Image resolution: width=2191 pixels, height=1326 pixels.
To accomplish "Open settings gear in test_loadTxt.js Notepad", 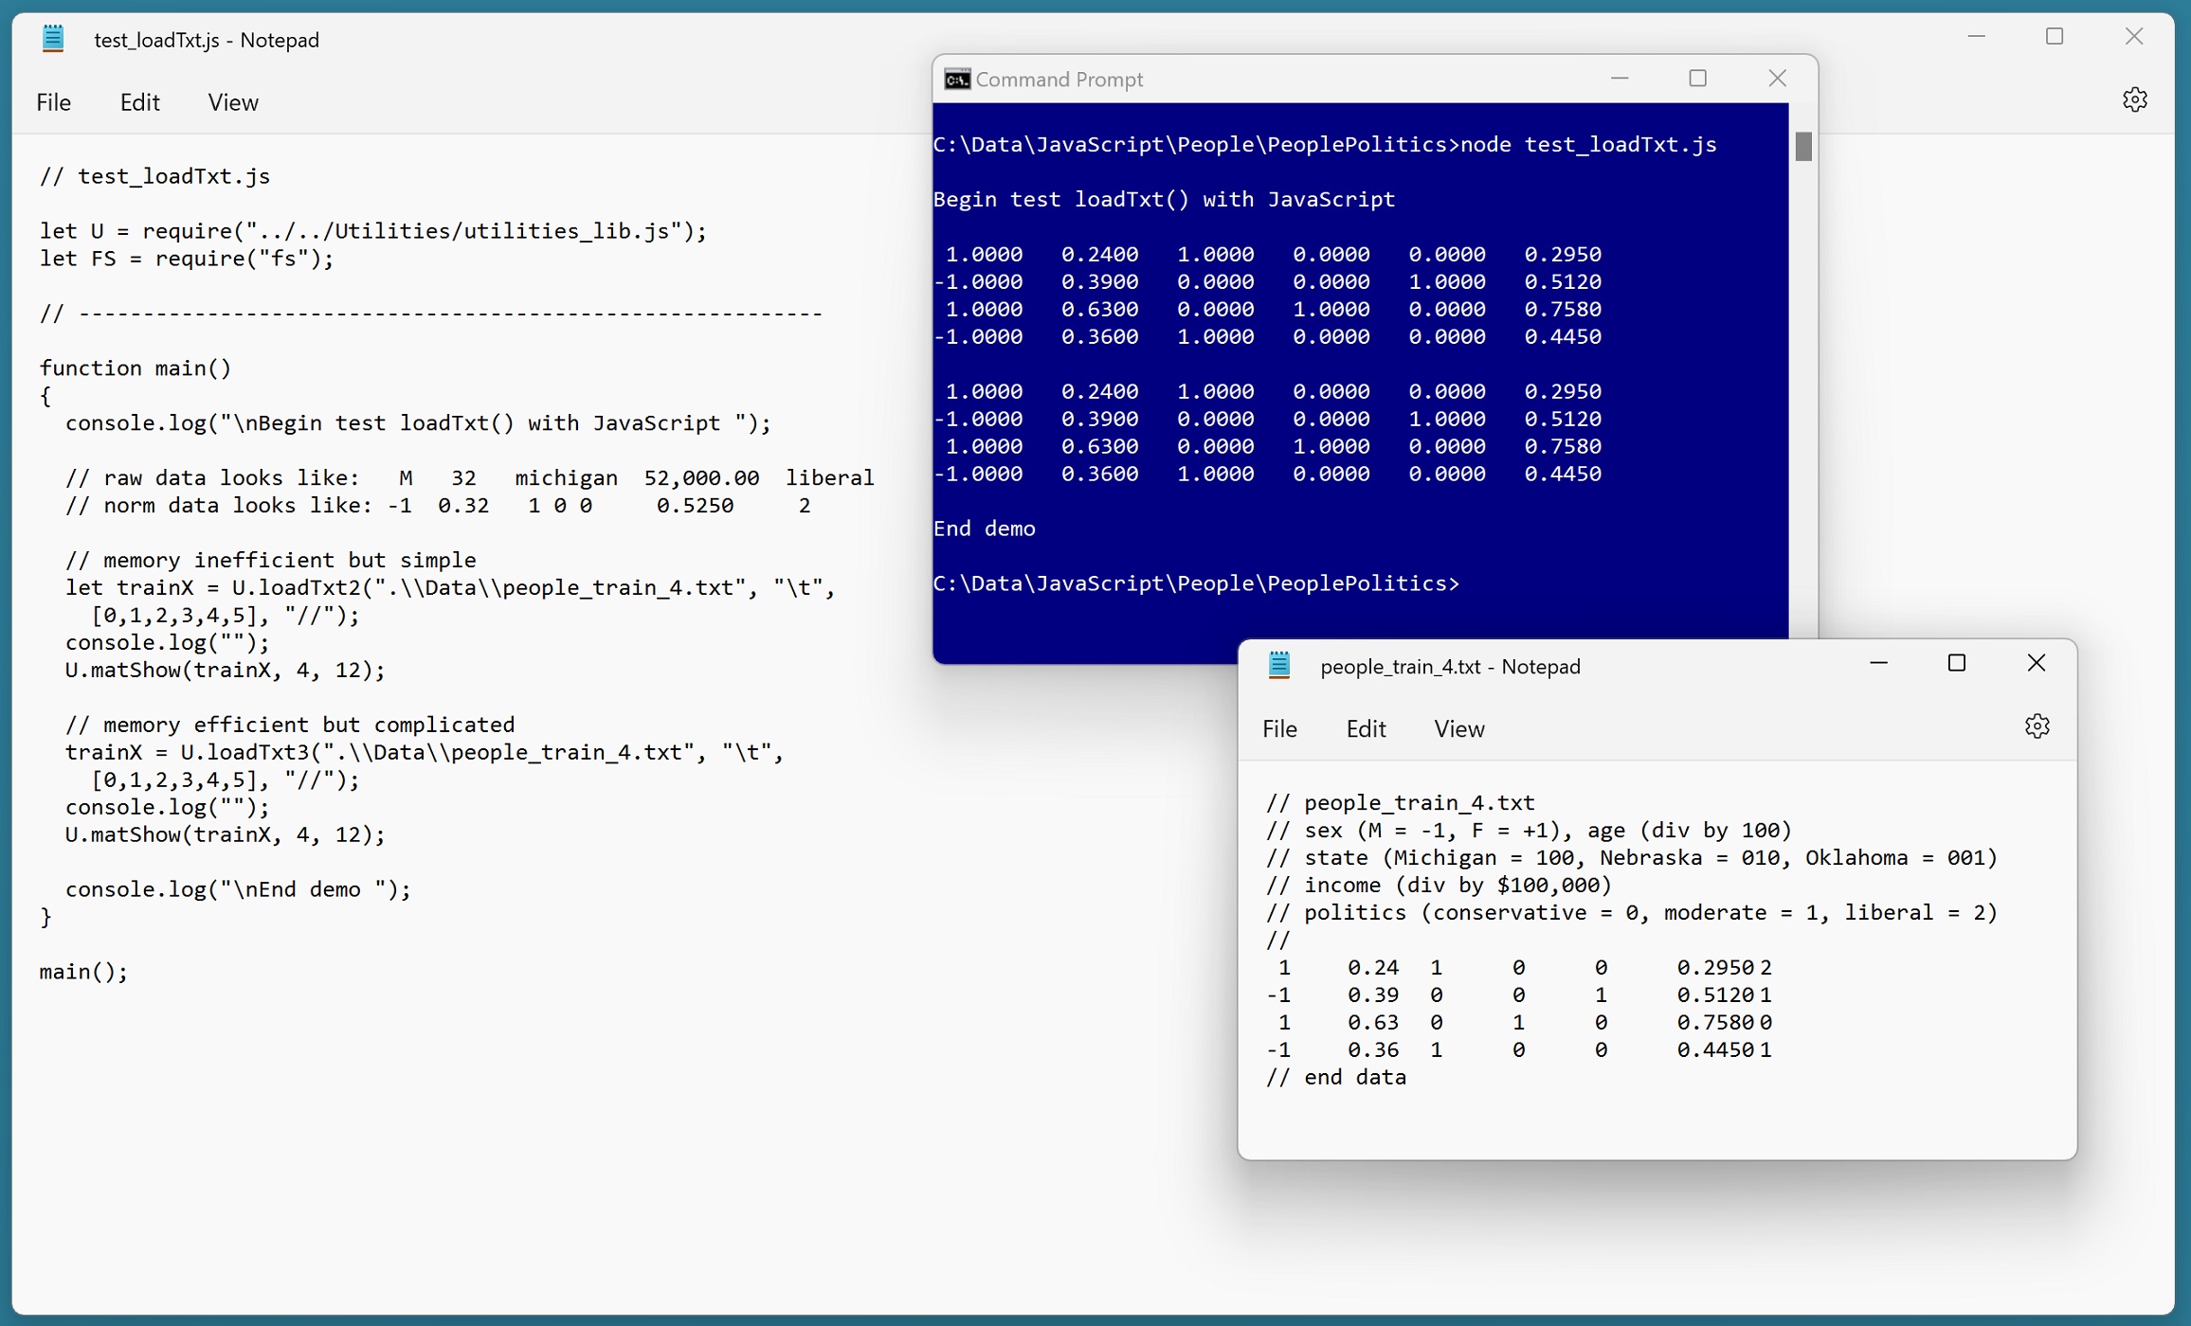I will pos(2134,99).
